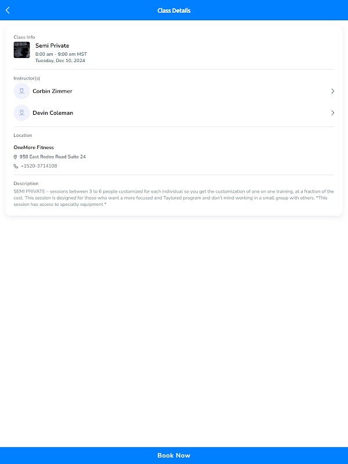348x464 pixels.
Task: Select instructor name Devin Coleman
Action: coord(53,113)
